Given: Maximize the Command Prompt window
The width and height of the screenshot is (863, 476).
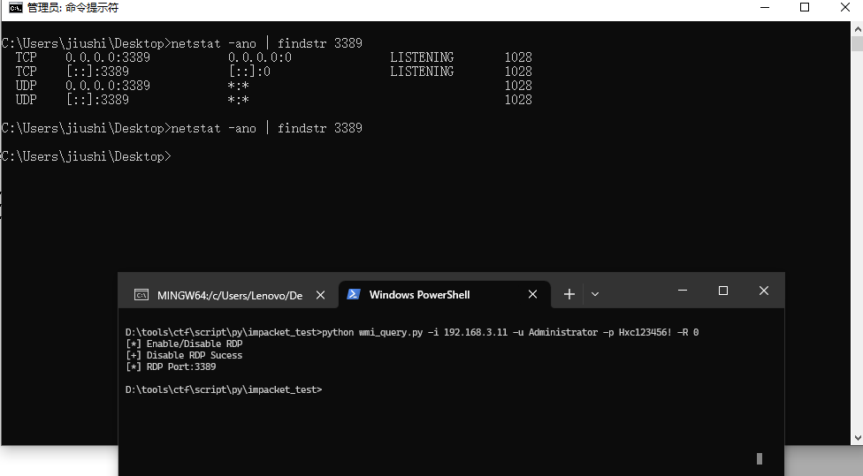Looking at the screenshot, I should [805, 8].
